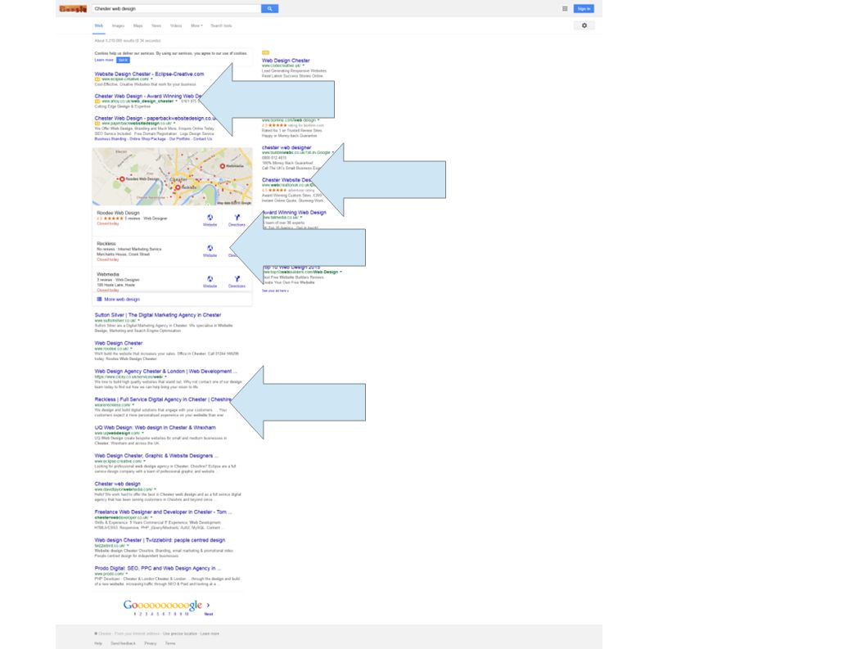866x649 pixels.
Task: Click the Google logo in header
Action: click(73, 9)
